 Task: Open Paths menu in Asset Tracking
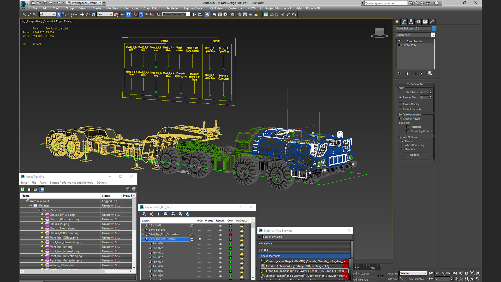coord(43,183)
